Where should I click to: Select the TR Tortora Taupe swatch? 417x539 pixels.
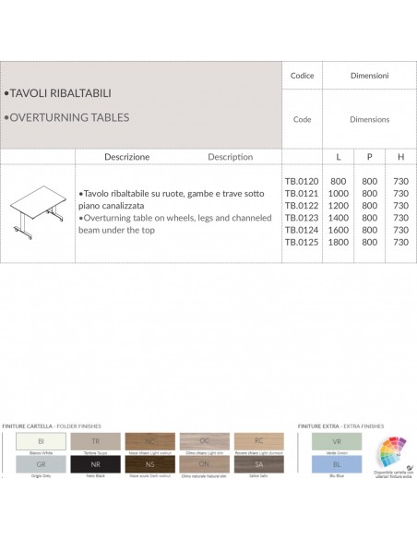pyautogui.click(x=96, y=441)
